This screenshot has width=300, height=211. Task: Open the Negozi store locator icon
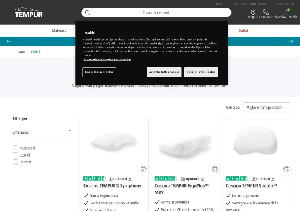[x=253, y=12]
